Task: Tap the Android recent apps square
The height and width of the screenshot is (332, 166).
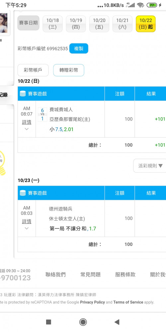Action: 49,322
